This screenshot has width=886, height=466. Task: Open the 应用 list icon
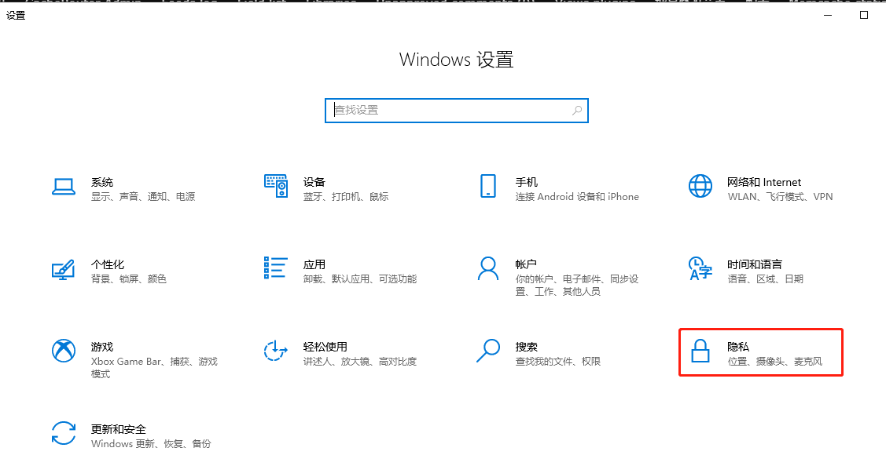click(x=276, y=268)
